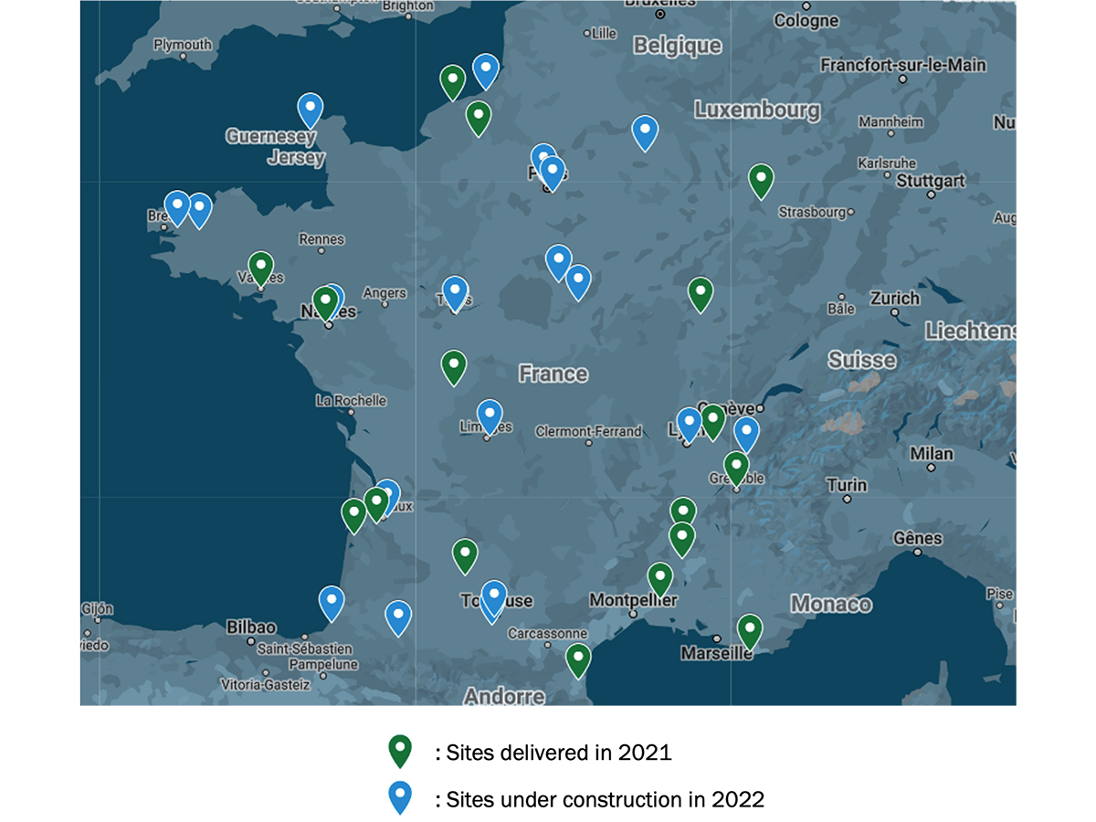The width and height of the screenshot is (1096, 822).
Task: Select the Andorre label
Action: (504, 697)
